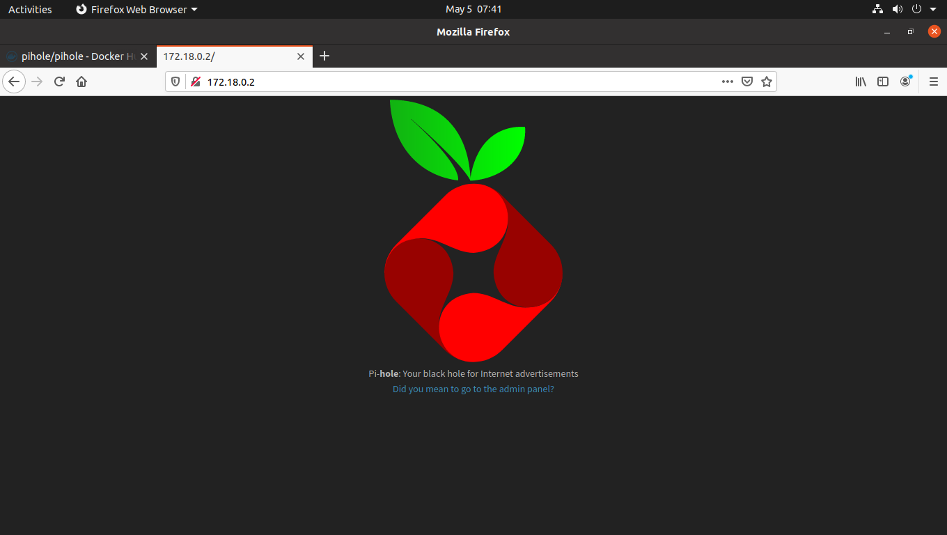Expand the Firefox Web Browser app menu

[136, 10]
